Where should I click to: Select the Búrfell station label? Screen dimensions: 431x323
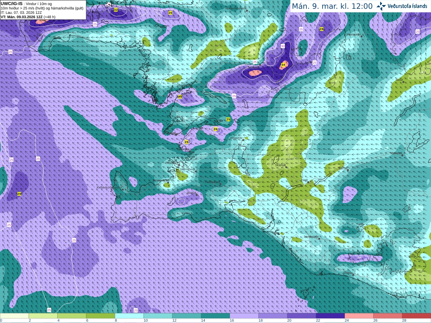pos(343,168)
